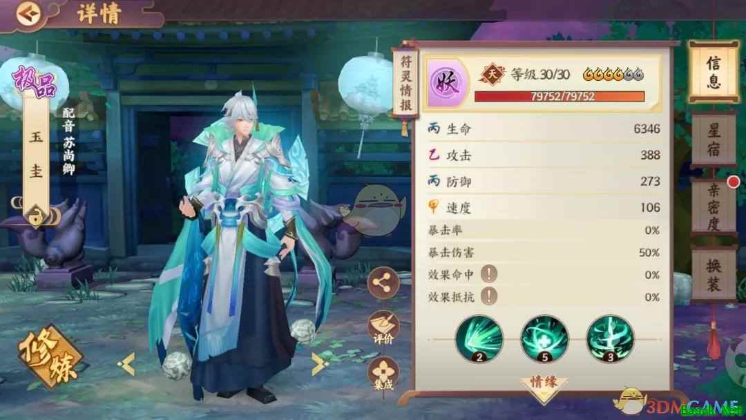This screenshot has width=746, height=420.
Task: Expand the 情缘 panel at the bottom
Action: click(544, 386)
